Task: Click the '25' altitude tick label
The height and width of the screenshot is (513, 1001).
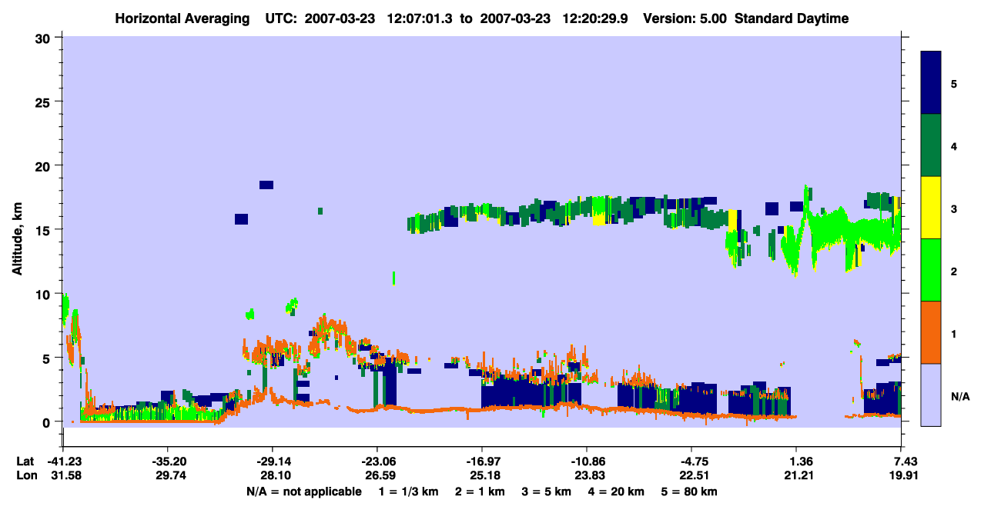Action: [44, 102]
